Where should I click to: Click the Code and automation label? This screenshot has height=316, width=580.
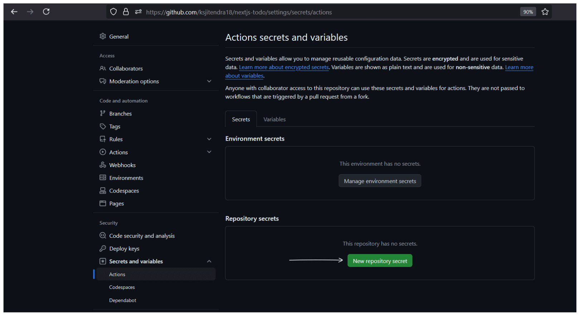pyautogui.click(x=123, y=101)
